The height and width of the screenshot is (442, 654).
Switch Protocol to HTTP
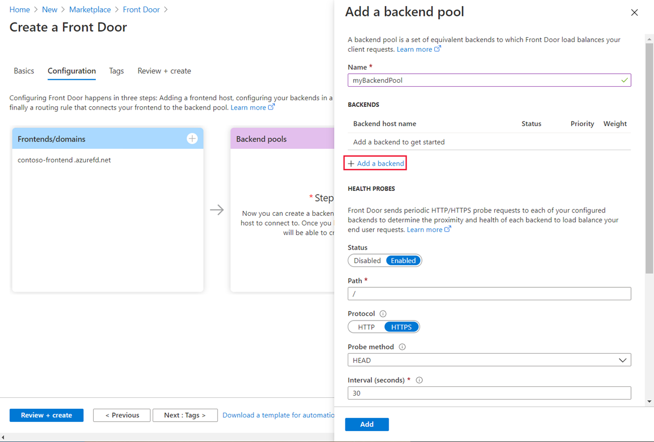point(366,326)
